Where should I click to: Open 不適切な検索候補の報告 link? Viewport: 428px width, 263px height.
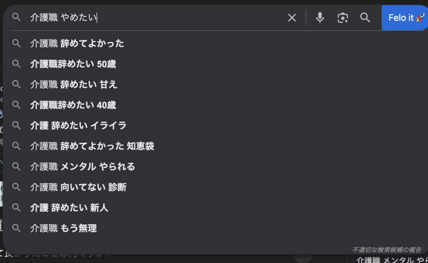point(387,250)
